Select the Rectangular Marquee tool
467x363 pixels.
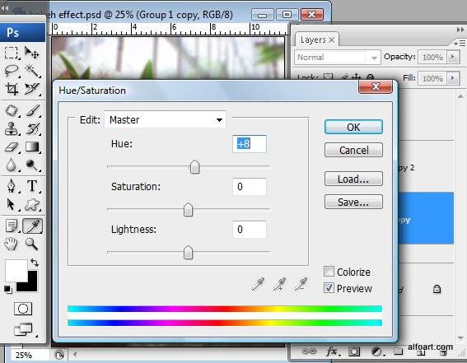[x=12, y=53]
